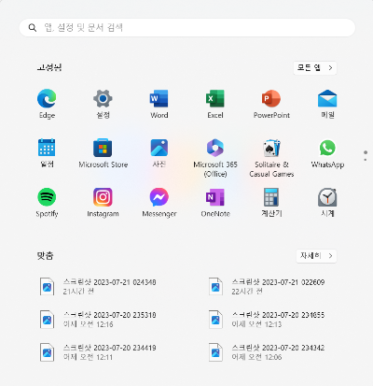Open the 사진 photos app
The height and width of the screenshot is (386, 373).
tap(159, 153)
